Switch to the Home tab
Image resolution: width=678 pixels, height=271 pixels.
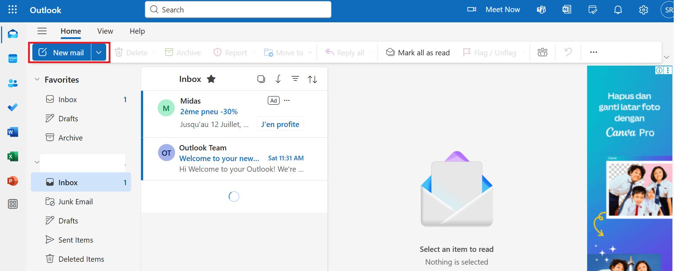71,31
